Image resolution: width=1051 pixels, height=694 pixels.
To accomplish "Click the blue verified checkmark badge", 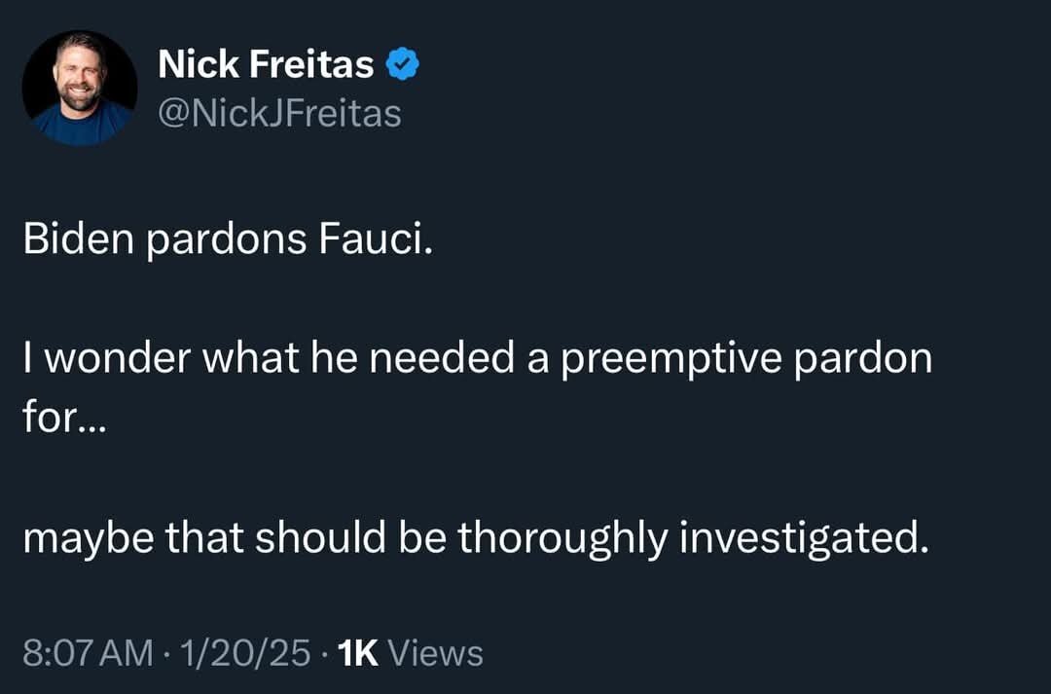I will click(x=404, y=65).
